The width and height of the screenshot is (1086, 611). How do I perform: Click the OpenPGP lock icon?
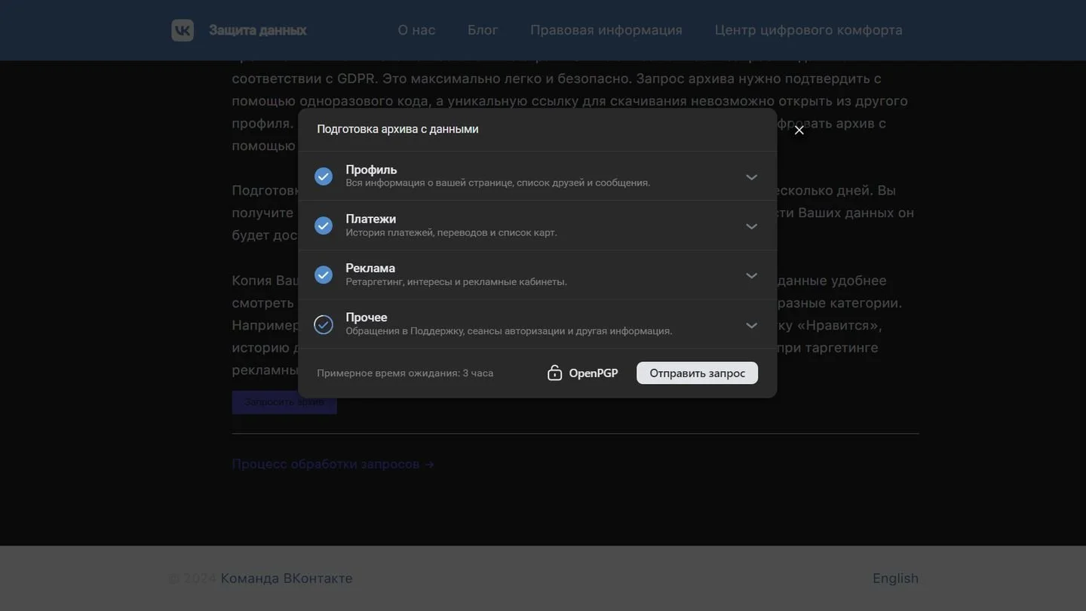coord(555,373)
